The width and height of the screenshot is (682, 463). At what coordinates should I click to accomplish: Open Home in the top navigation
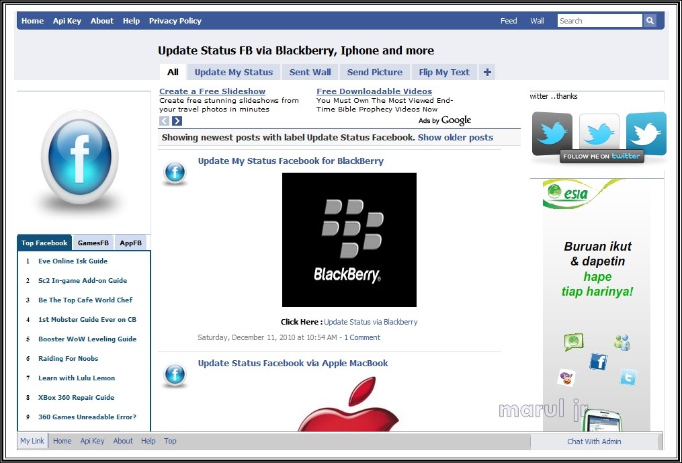click(x=33, y=20)
